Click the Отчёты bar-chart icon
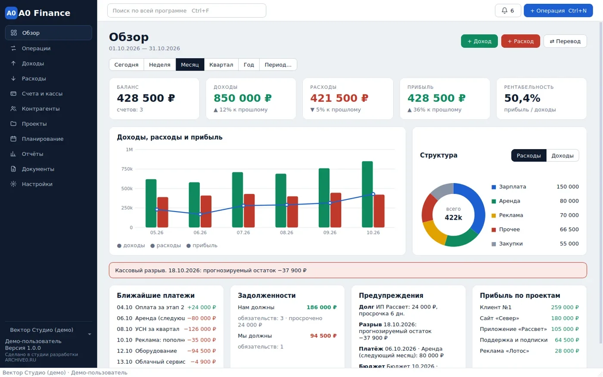Image resolution: width=603 pixels, height=377 pixels. [13, 154]
